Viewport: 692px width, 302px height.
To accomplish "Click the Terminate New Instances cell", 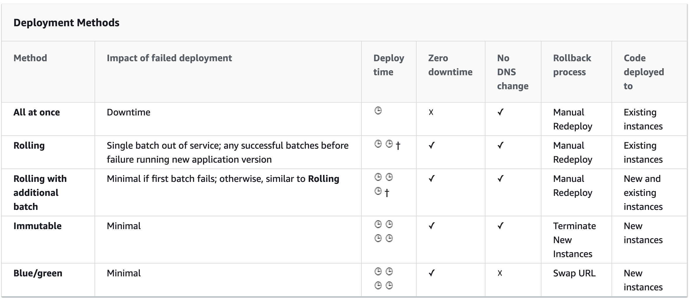I will tap(574, 240).
